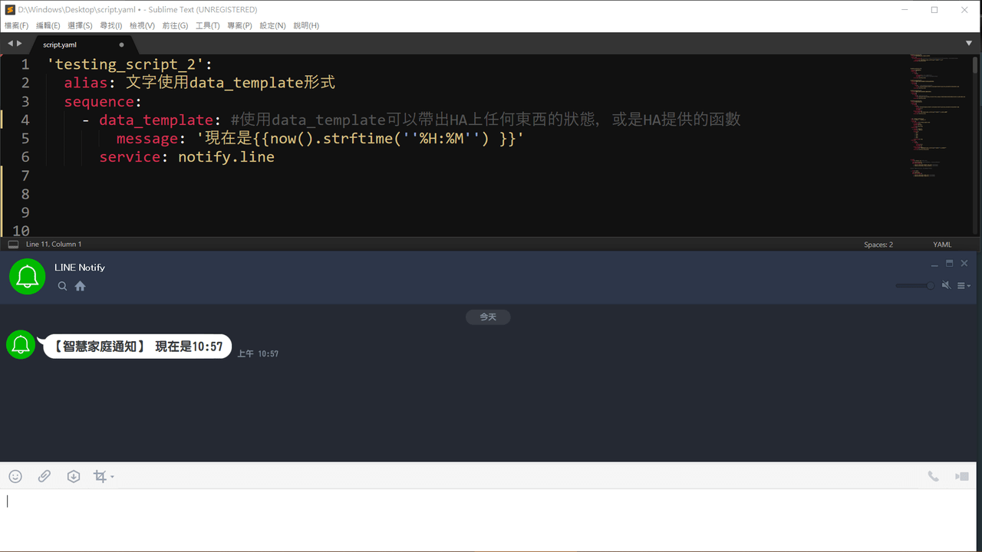Click the sequence key on line 3

99,102
